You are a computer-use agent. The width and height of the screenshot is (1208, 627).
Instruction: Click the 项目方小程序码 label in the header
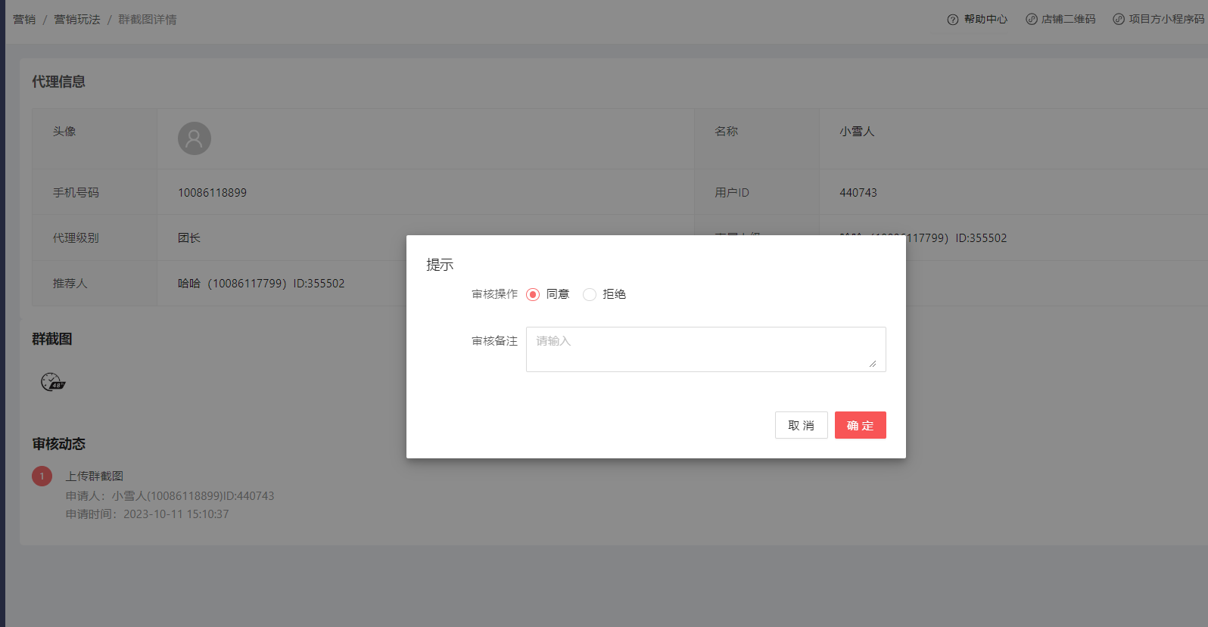click(1166, 20)
